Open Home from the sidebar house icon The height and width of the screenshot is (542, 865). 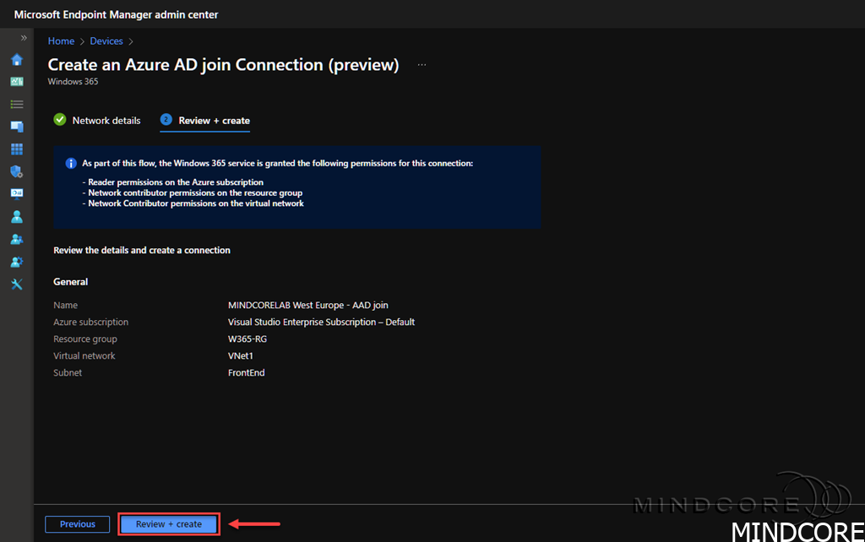(x=16, y=60)
